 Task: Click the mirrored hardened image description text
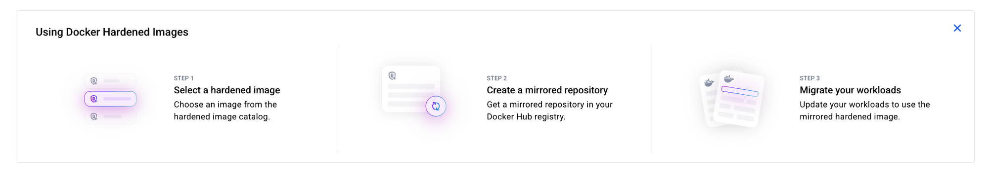(865, 110)
